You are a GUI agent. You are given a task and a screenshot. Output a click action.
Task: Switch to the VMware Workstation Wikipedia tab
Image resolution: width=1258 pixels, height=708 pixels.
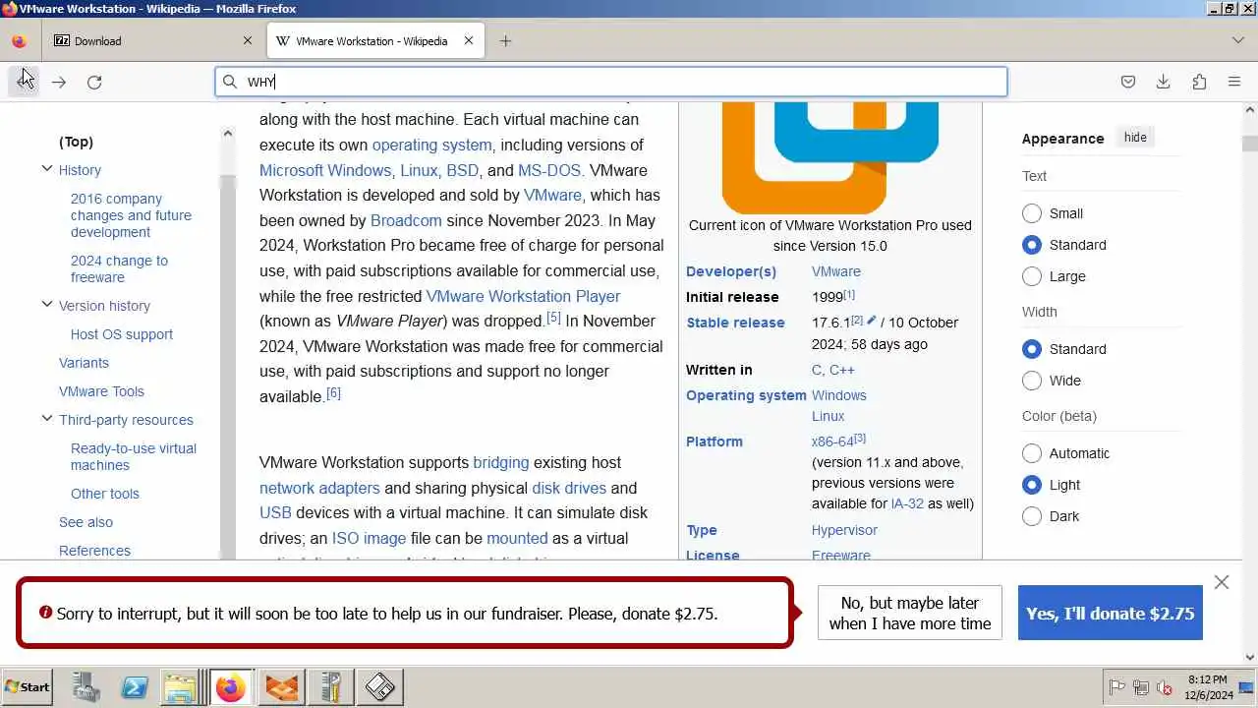[375, 40]
